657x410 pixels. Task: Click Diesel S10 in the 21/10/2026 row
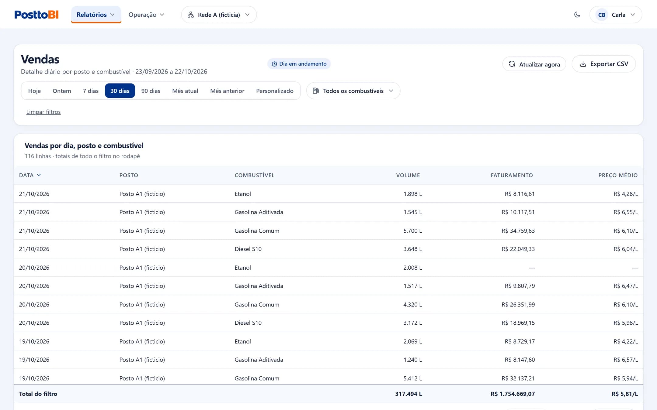[x=248, y=249]
